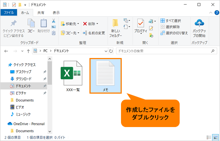Click the navigation pane scrollbar thumb
The width and height of the screenshot is (220, 141).
point(49,73)
